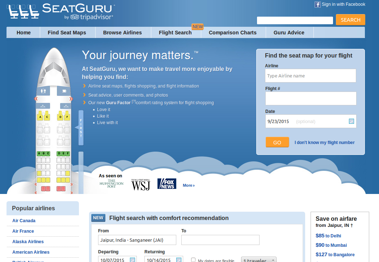Open the Air France link

(23, 231)
